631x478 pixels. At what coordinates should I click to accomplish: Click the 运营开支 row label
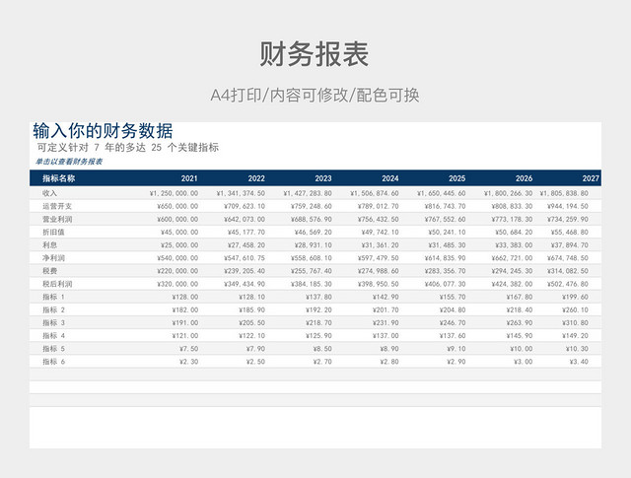point(57,206)
